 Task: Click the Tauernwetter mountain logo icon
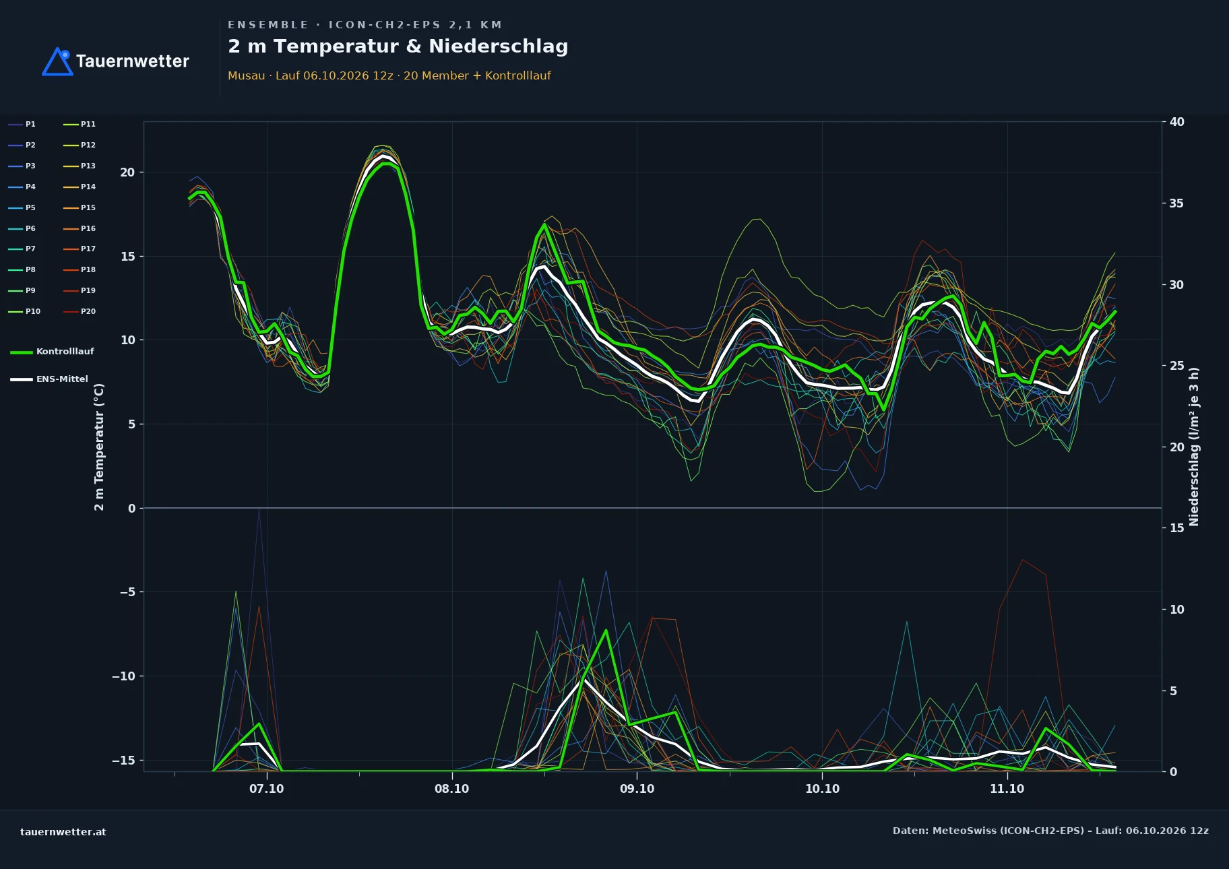[x=57, y=61]
